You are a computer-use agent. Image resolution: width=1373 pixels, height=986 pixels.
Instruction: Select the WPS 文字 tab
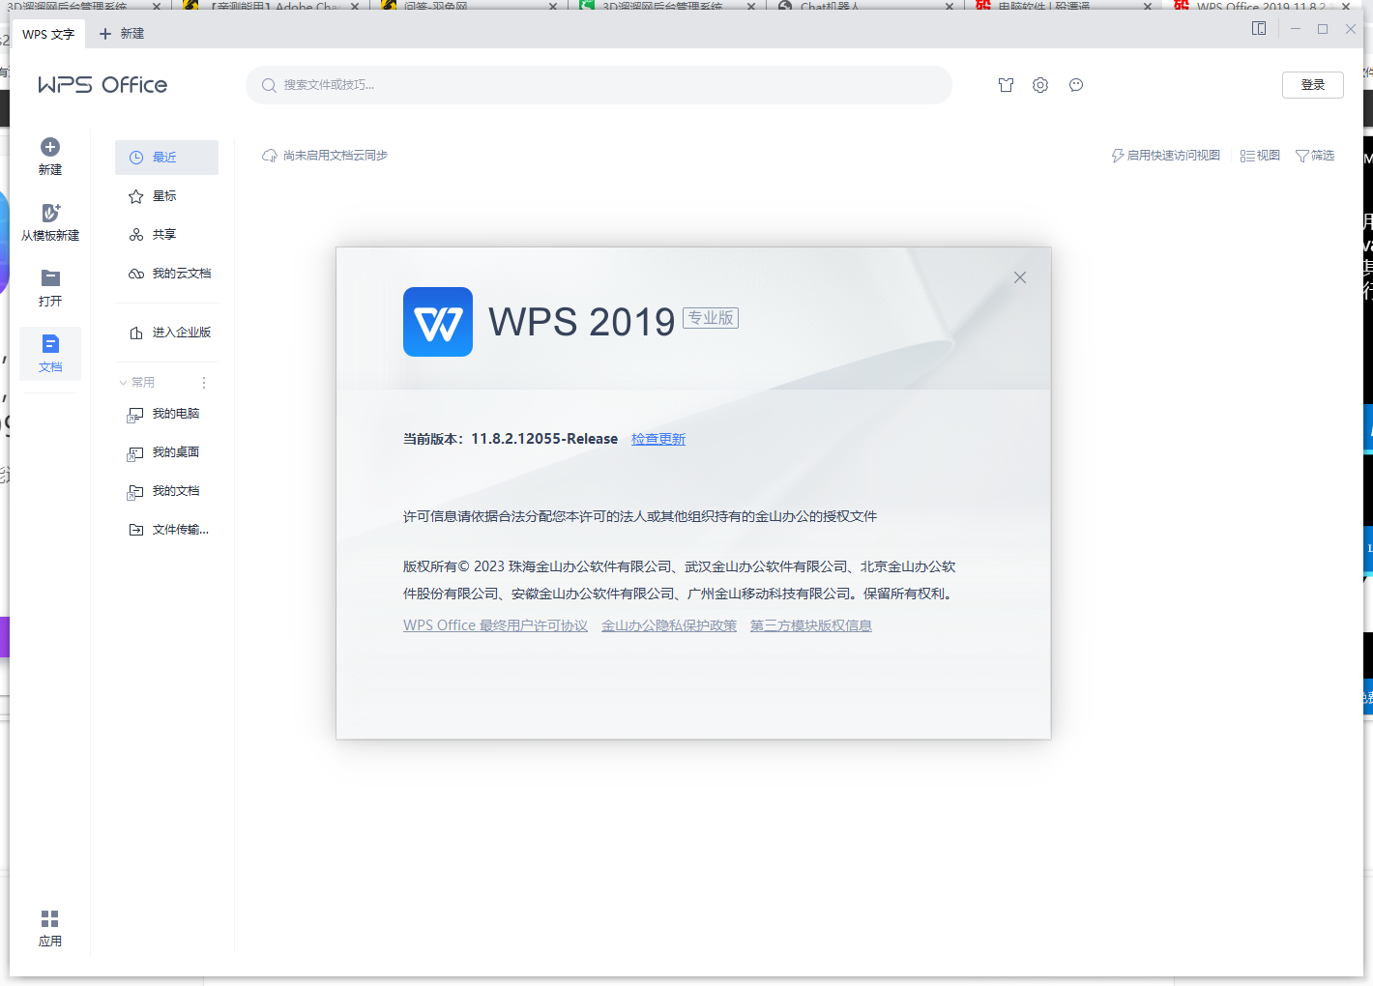48,34
